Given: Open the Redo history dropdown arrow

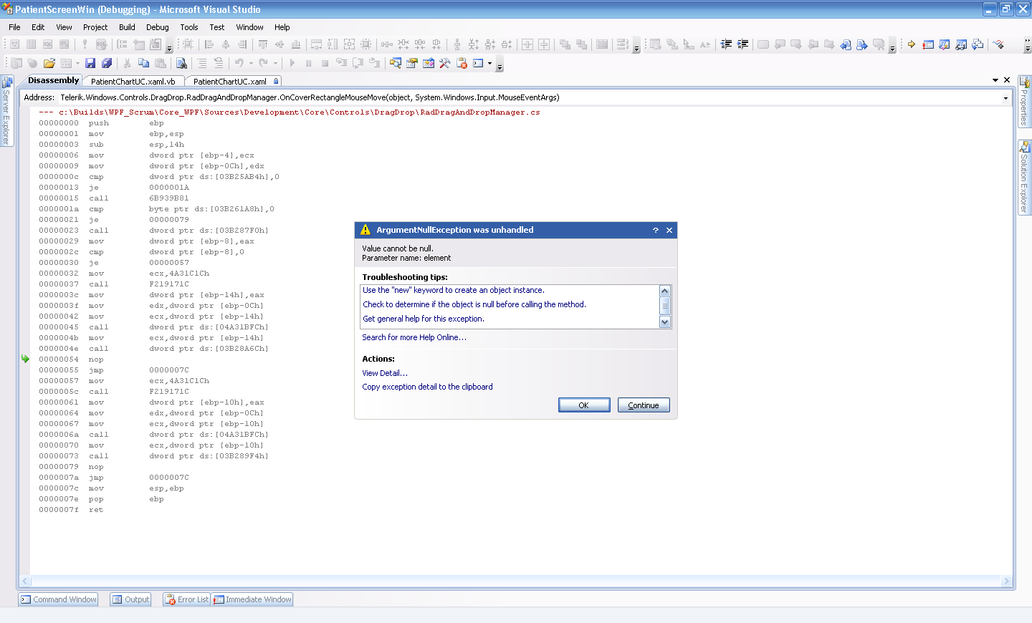Looking at the screenshot, I should click(275, 63).
